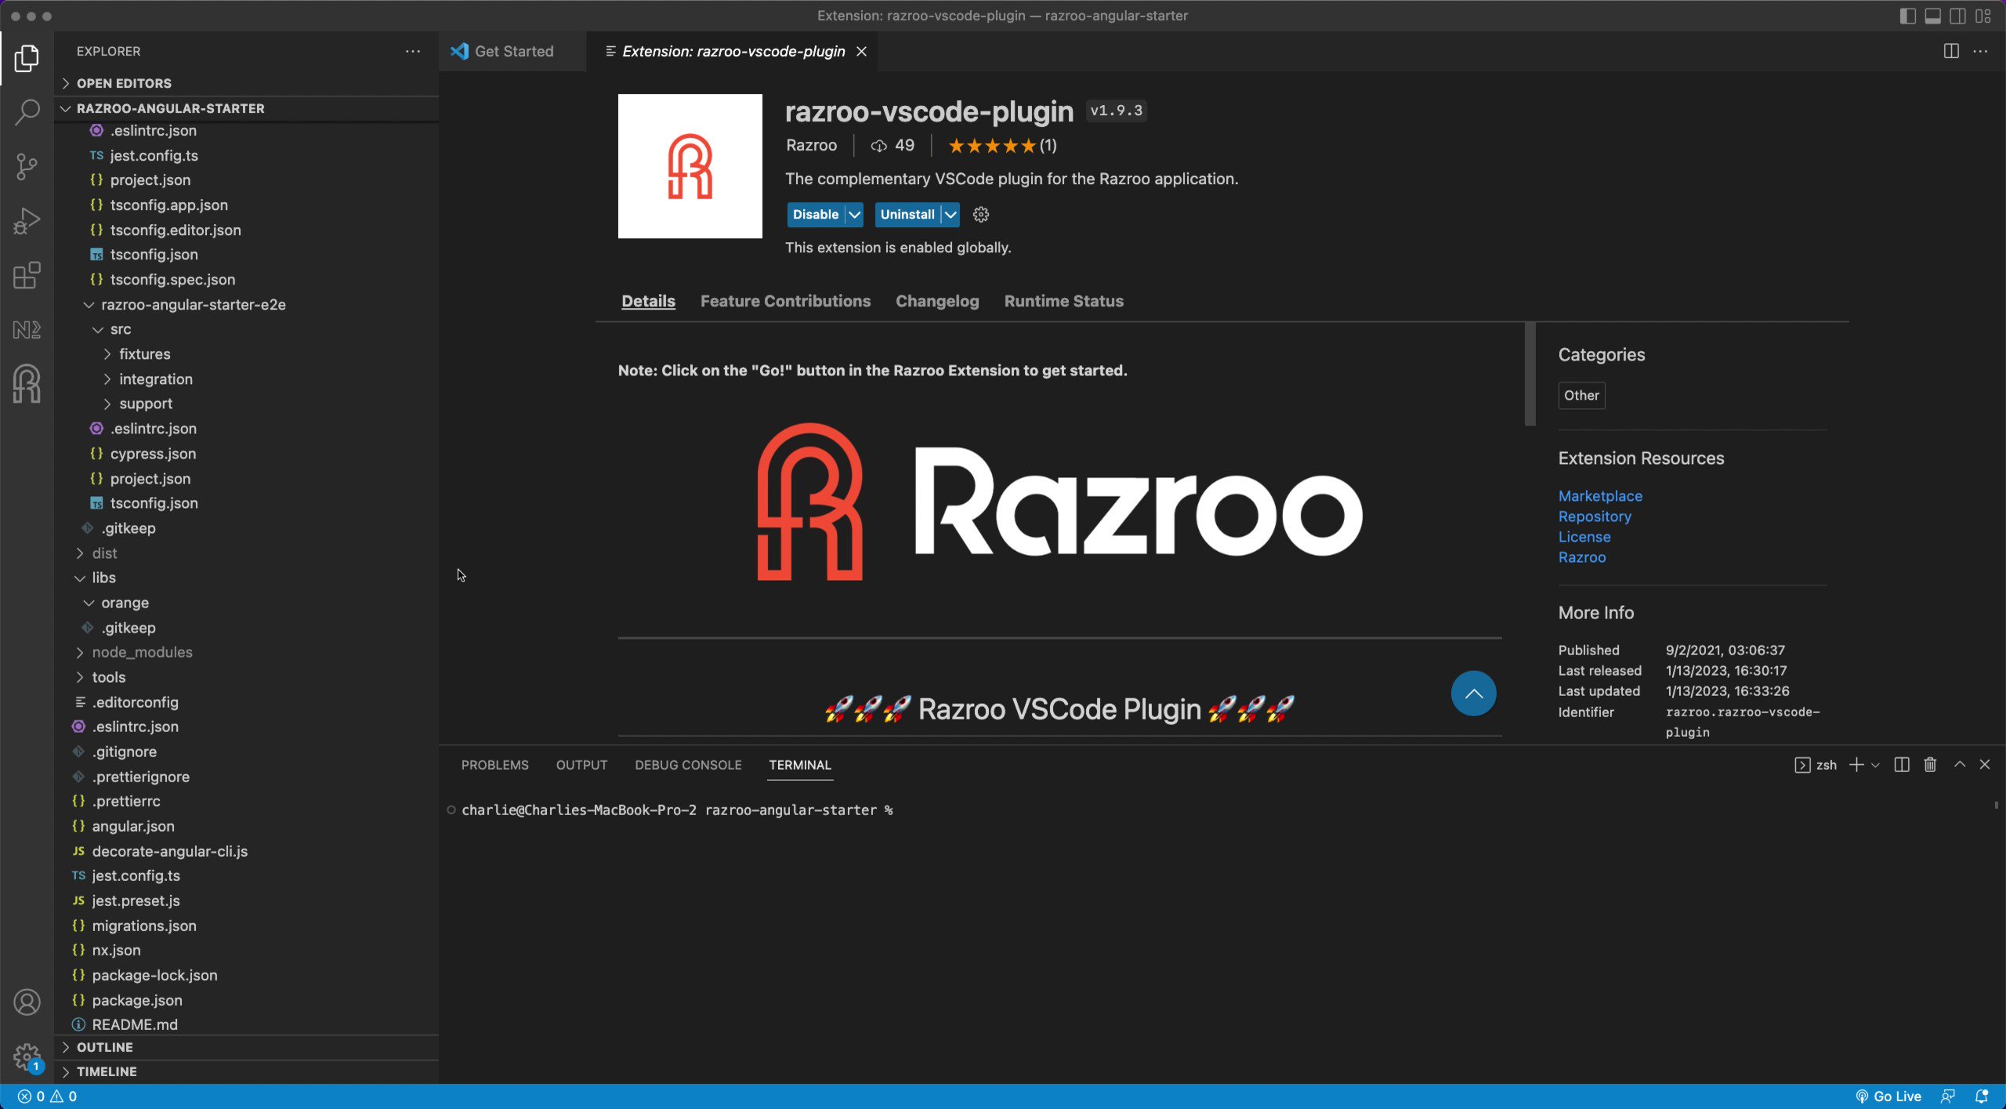Image resolution: width=2006 pixels, height=1109 pixels.
Task: Click the scroll-to-top arrow button
Action: [1472, 693]
